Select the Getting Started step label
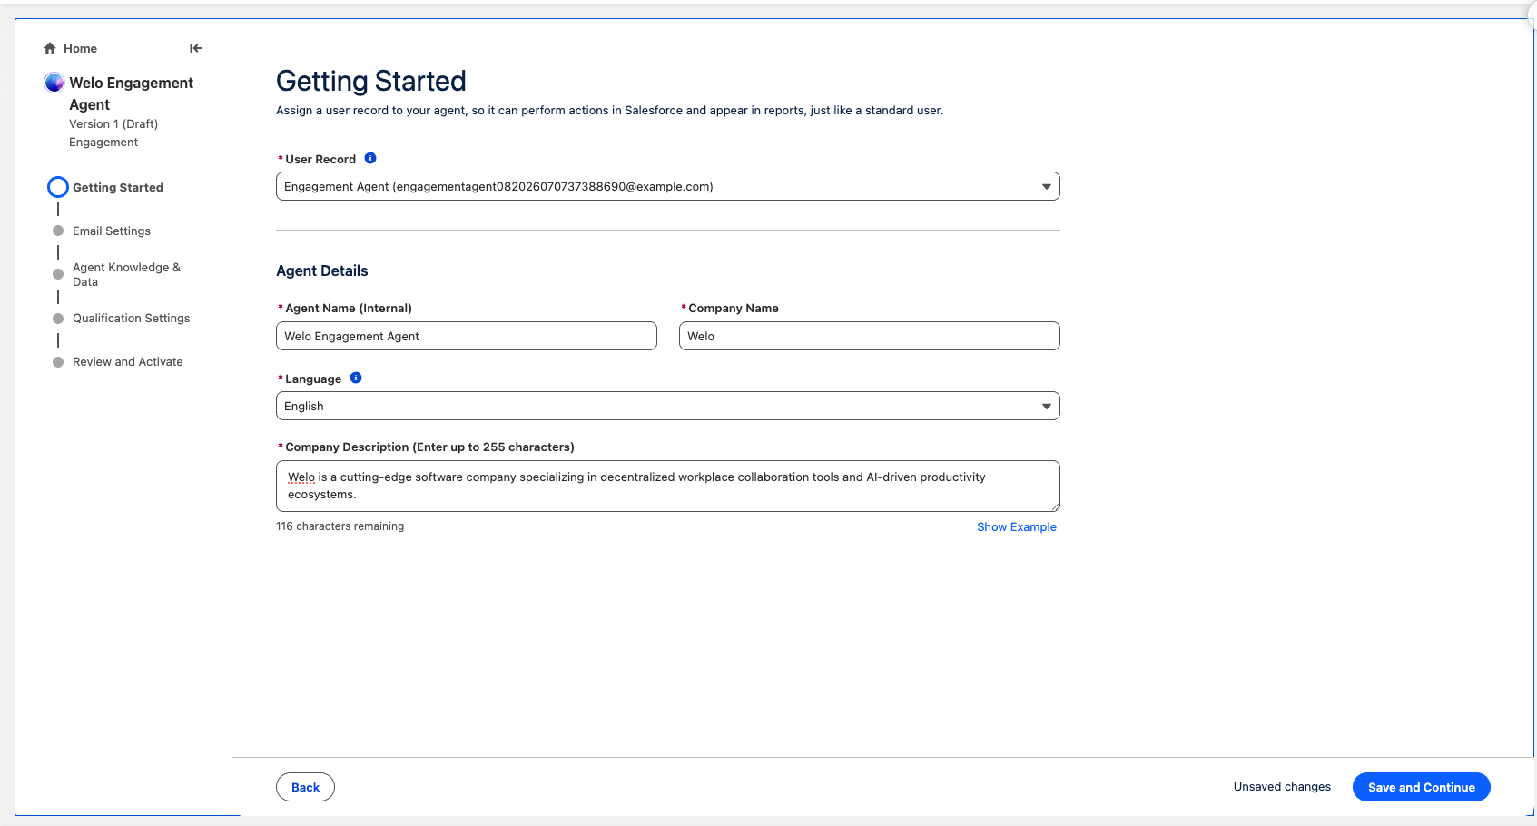This screenshot has width=1537, height=826. [x=118, y=187]
